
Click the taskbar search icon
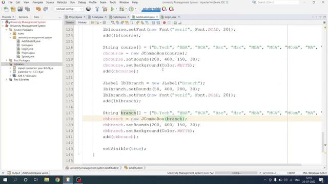tap(15, 179)
